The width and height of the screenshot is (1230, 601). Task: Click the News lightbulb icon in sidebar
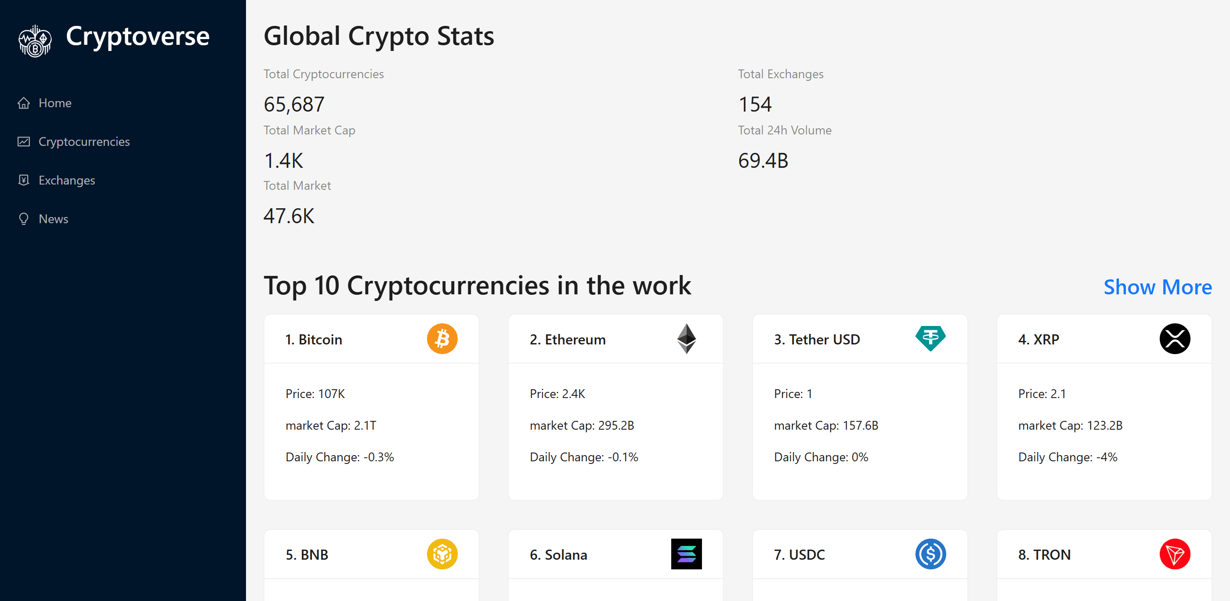(23, 219)
